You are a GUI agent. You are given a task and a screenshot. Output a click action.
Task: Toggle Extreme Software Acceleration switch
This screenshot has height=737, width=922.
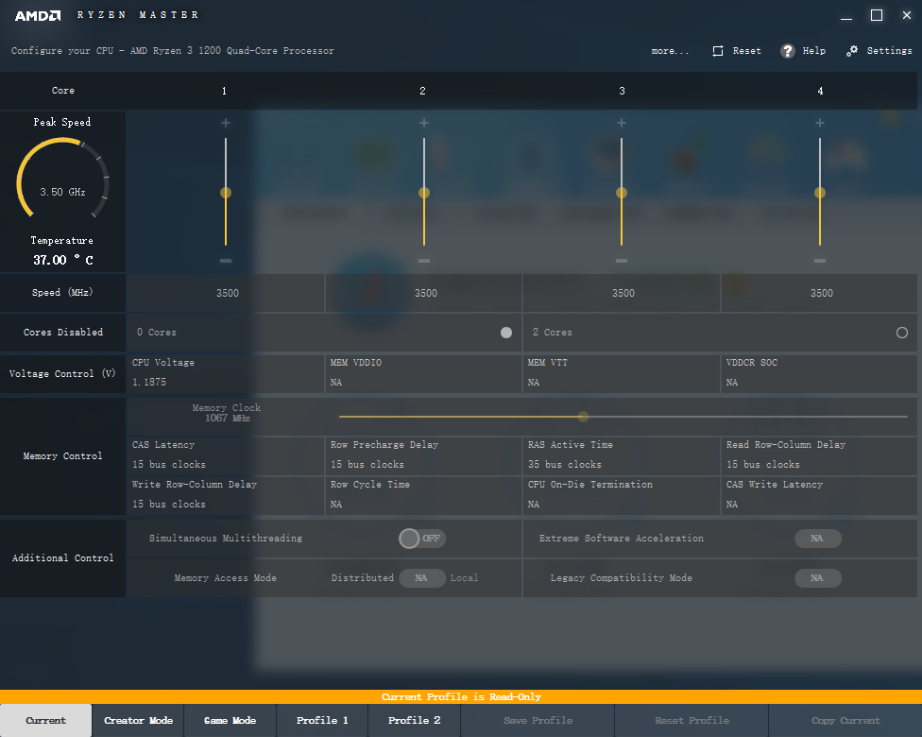818,539
